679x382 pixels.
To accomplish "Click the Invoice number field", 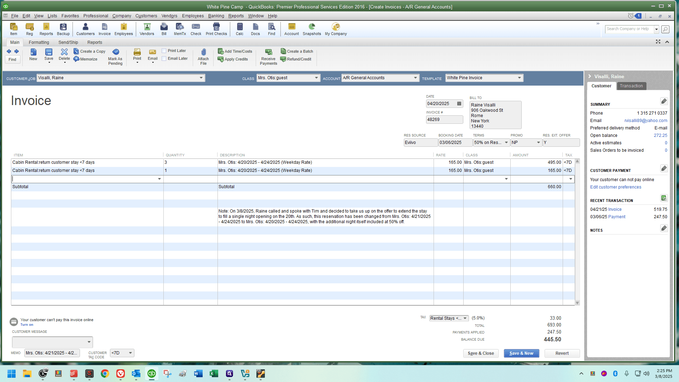I will [x=444, y=120].
